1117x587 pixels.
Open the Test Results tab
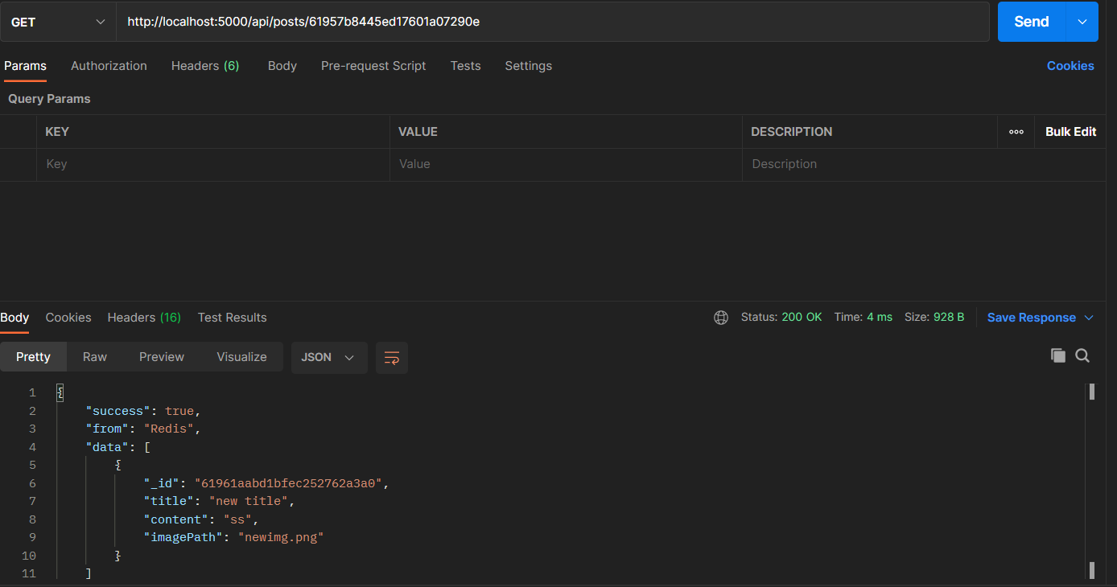[x=232, y=318]
